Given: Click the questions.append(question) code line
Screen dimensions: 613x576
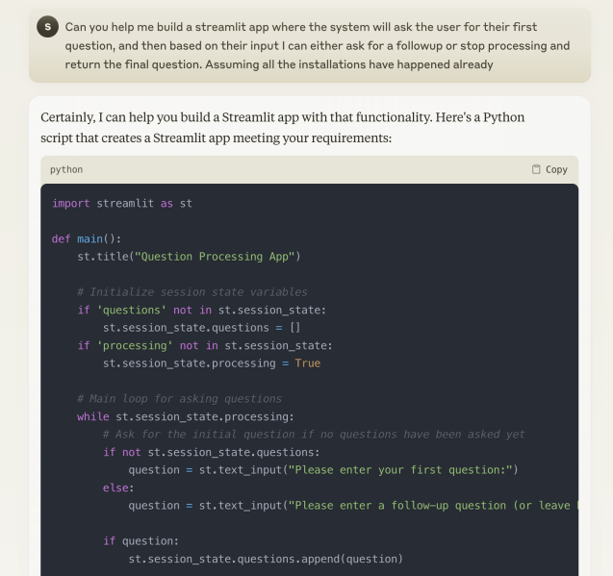Looking at the screenshot, I should point(266,560).
